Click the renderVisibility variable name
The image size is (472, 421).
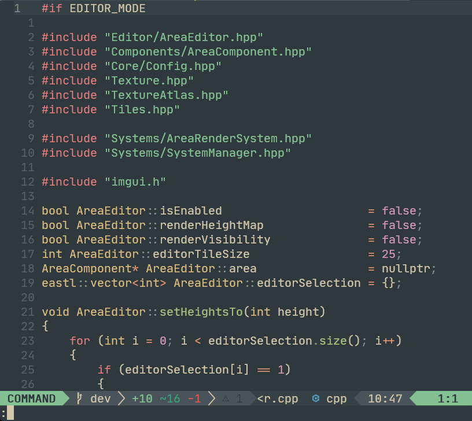click(x=215, y=239)
